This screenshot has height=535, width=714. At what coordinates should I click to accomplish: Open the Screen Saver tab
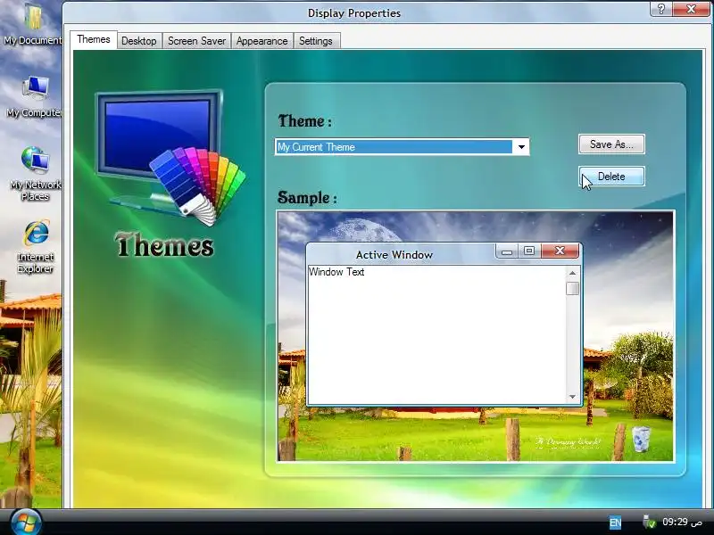tap(196, 41)
